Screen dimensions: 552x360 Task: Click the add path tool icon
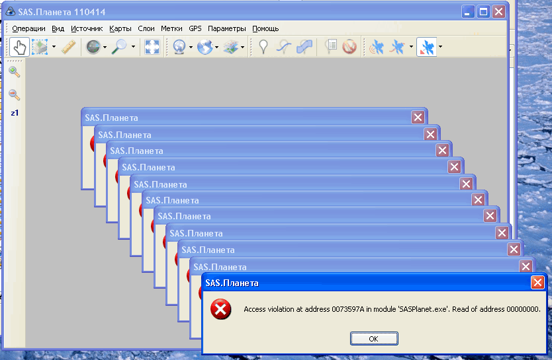tap(283, 47)
